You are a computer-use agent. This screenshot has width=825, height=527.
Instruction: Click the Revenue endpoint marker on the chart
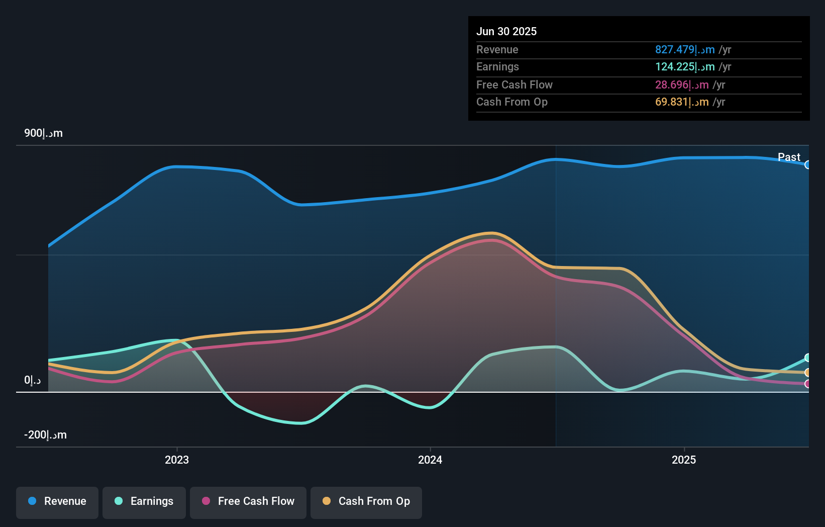pyautogui.click(x=808, y=164)
